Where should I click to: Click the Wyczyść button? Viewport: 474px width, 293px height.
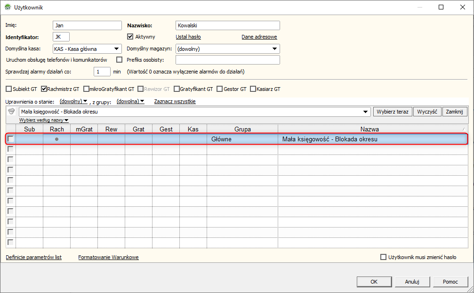pos(427,112)
